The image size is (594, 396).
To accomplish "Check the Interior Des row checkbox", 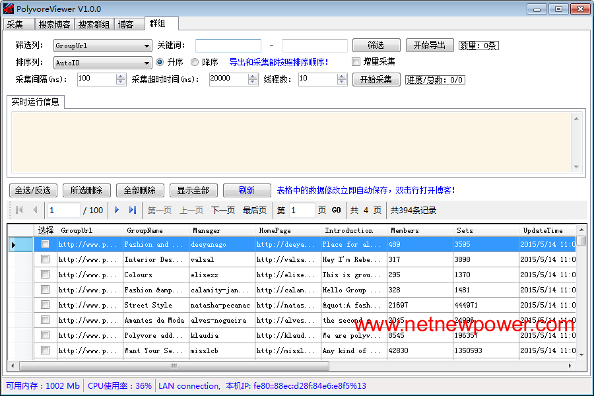I will tap(45, 259).
